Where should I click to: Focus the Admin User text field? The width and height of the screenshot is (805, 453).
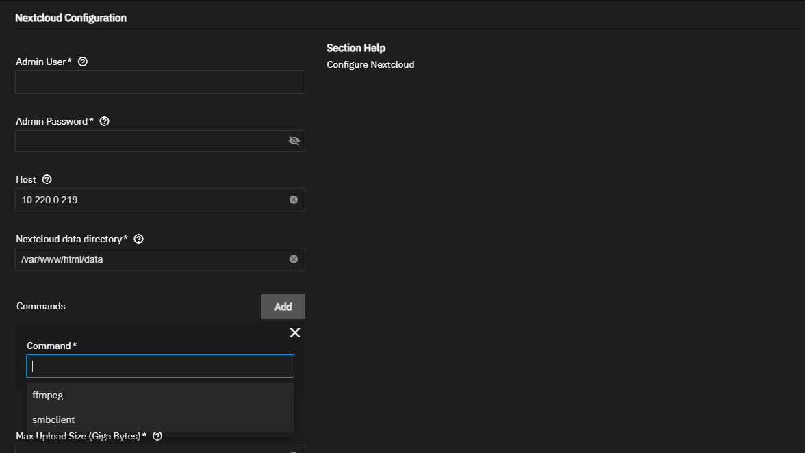[160, 82]
